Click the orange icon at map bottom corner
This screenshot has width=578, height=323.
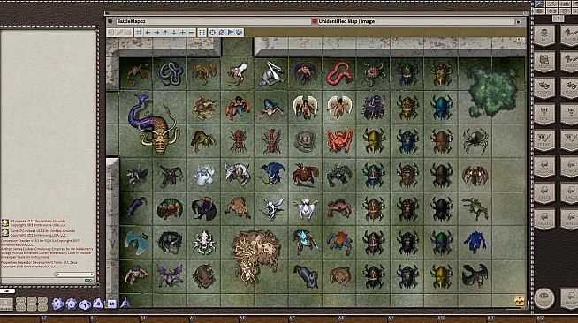[520, 300]
